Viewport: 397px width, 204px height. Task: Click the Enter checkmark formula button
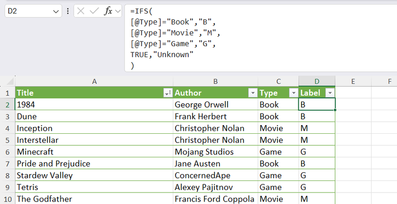[94, 11]
